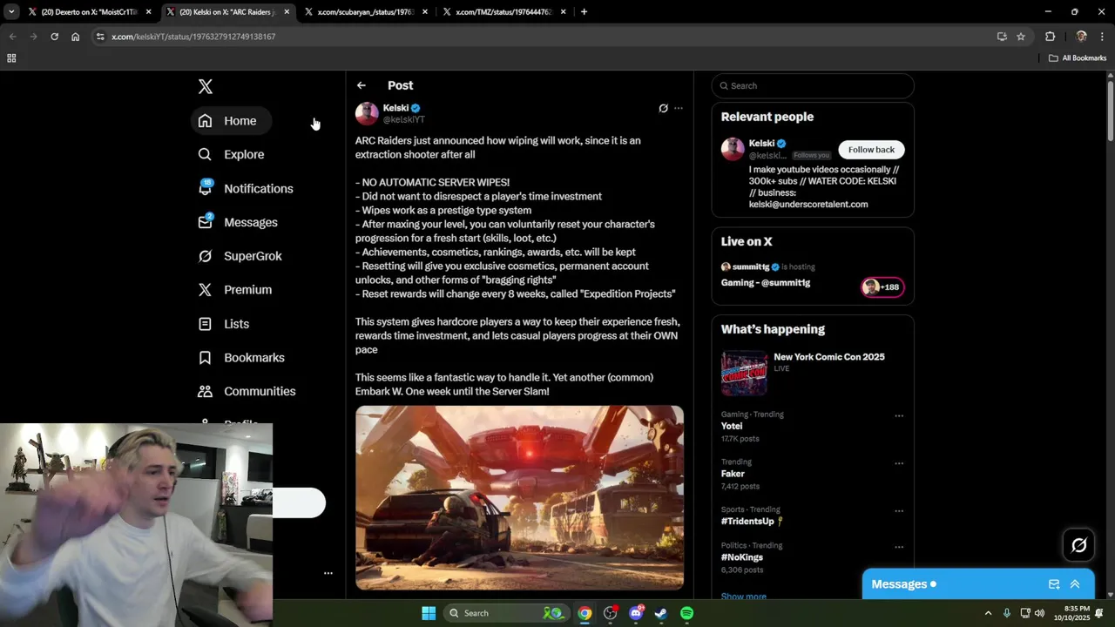The height and width of the screenshot is (627, 1115).
Task: Click the Grok icon on Kelski's post
Action: click(663, 109)
